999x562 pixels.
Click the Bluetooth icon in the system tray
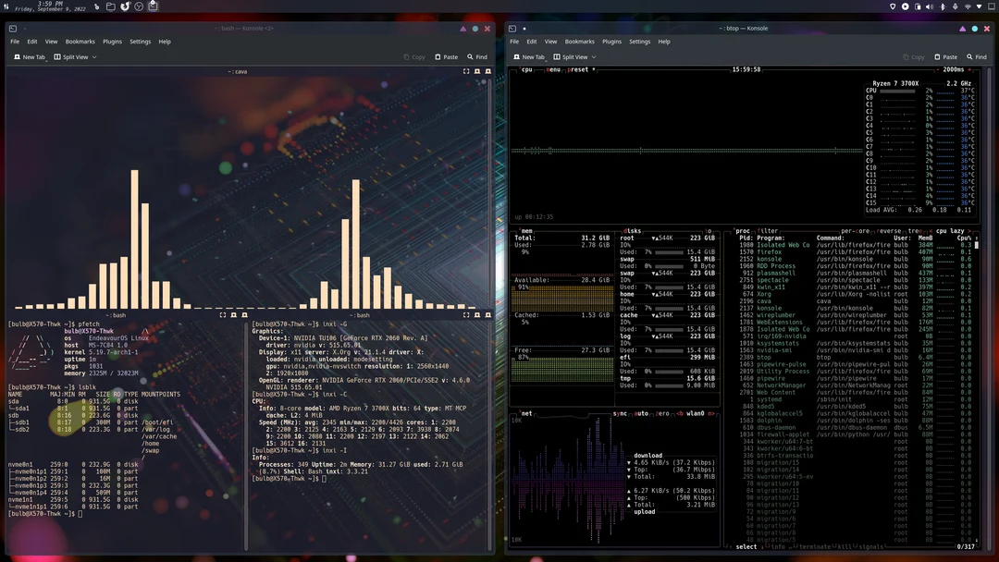pyautogui.click(x=941, y=6)
